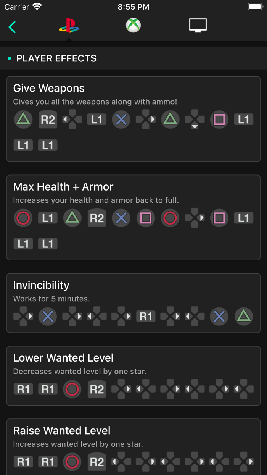Click the pink Square icon in Max Health code
The height and width of the screenshot is (475, 267).
pos(145,218)
